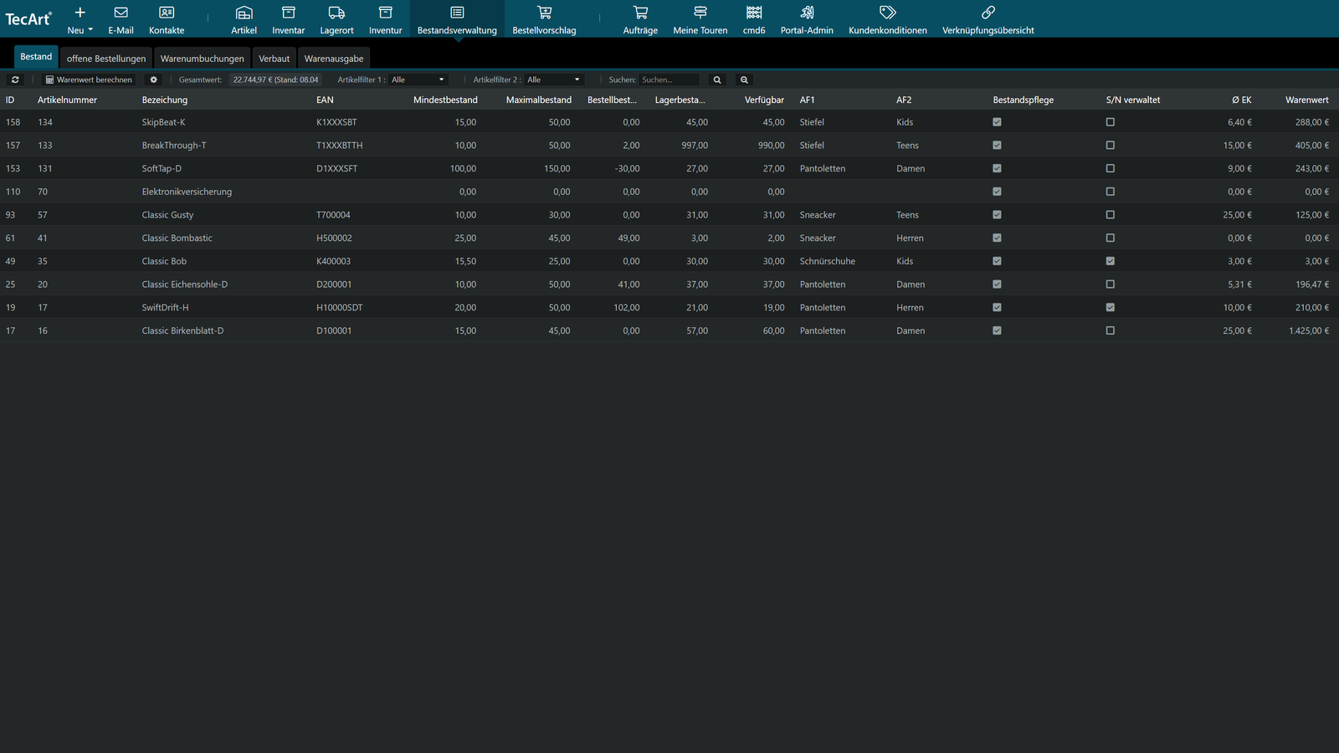Expand Artikelfilter 1 dropdown
Screen dimensions: 1339x753
[418, 79]
